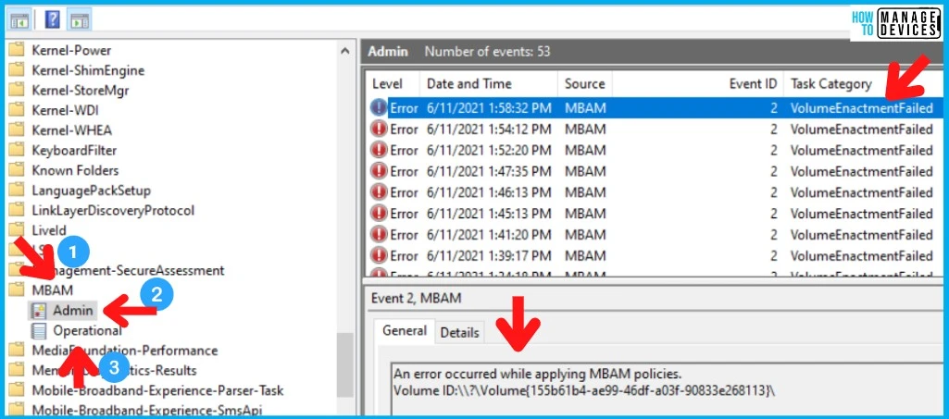
Task: Click the Known Folders folder icon
Action: (17, 170)
